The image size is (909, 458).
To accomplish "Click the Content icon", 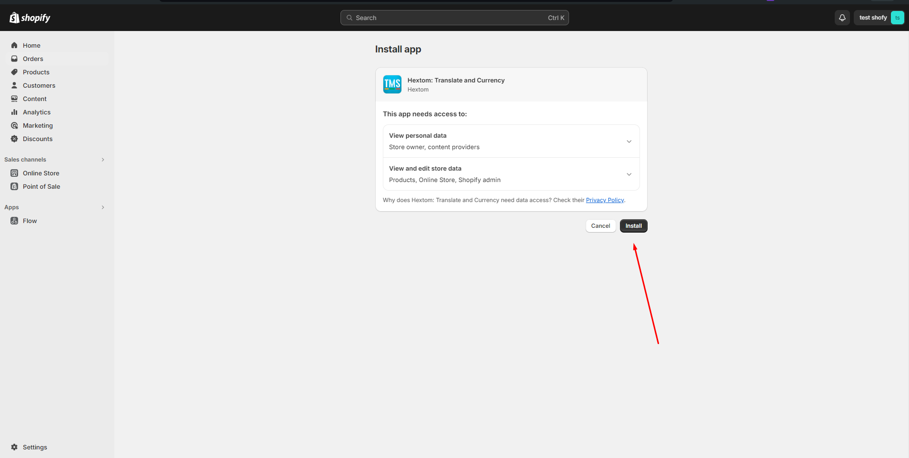I will (x=14, y=99).
